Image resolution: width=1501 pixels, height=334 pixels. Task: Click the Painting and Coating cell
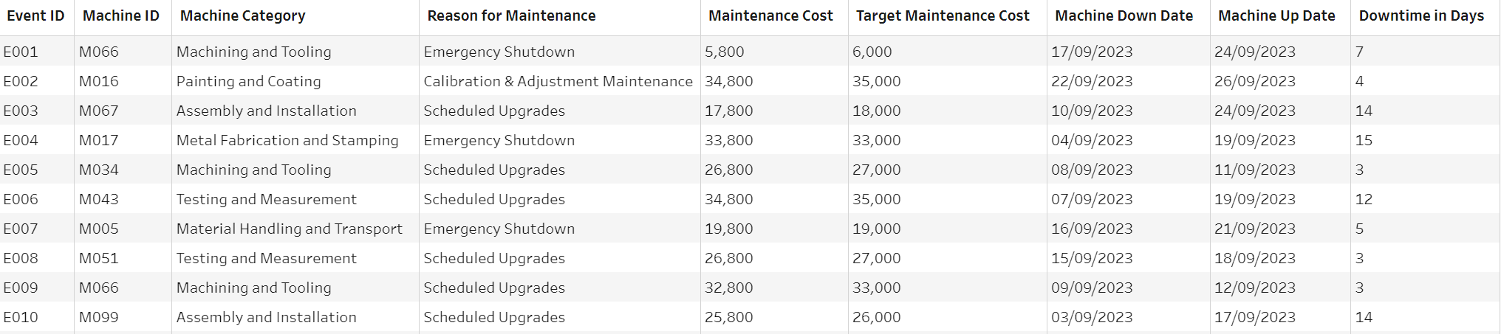(248, 81)
